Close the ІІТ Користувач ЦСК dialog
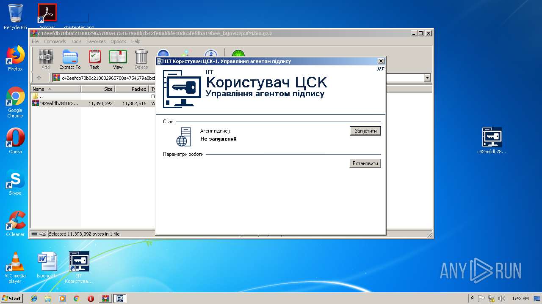Viewport: 542px width, 304px height. (x=381, y=61)
